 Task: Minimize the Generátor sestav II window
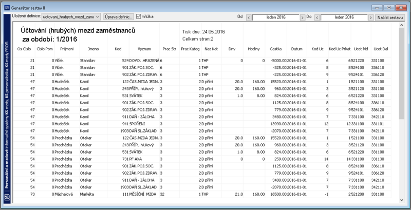pyautogui.click(x=377, y=8)
